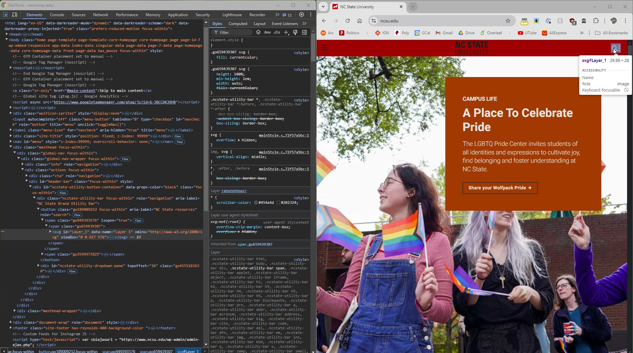Viewport: 633px width, 353px height.
Task: Click the 13 issues message counter
Action: 287,15
